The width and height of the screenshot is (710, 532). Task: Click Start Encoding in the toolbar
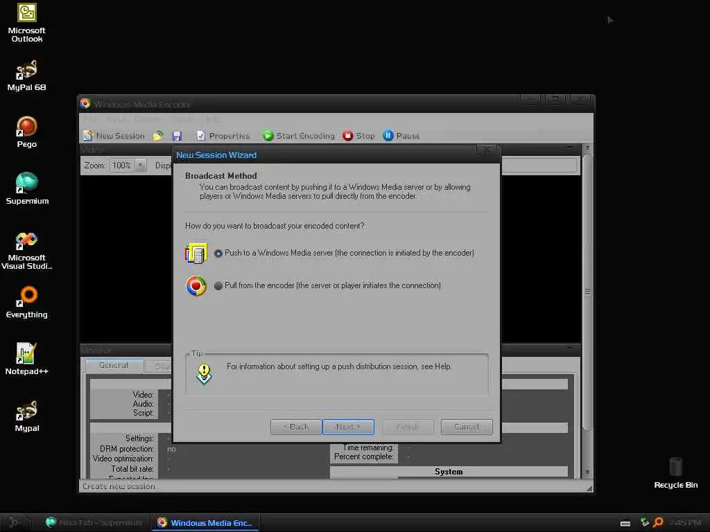point(299,136)
